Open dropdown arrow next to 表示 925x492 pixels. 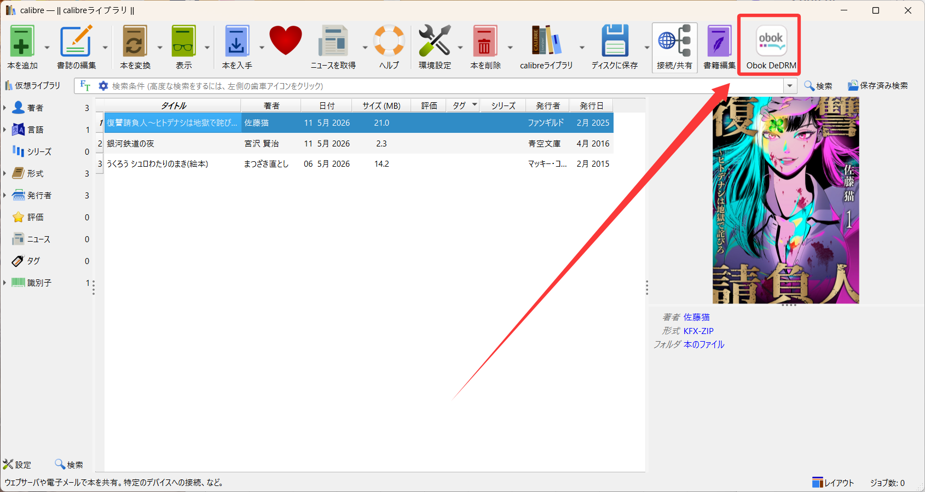(207, 48)
